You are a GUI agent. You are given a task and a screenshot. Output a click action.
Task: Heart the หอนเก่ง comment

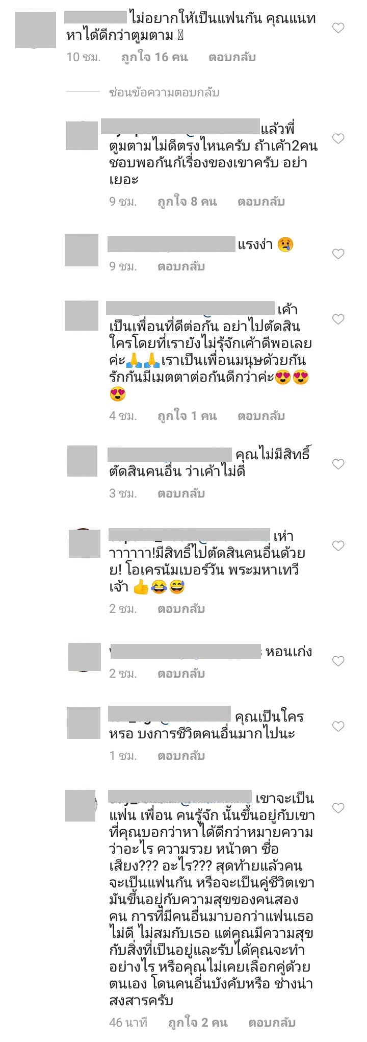[338, 661]
